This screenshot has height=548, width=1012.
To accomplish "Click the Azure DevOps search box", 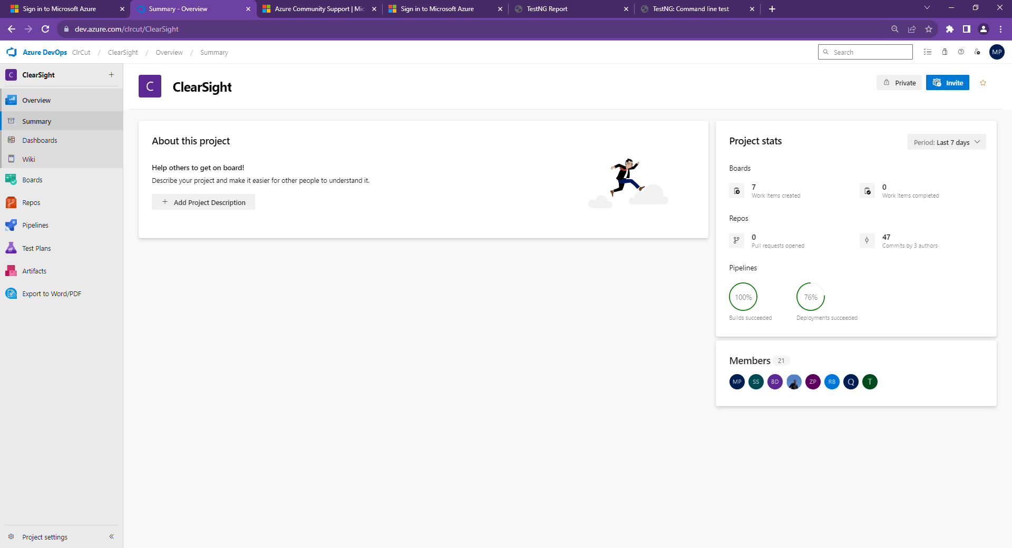I will [x=865, y=52].
